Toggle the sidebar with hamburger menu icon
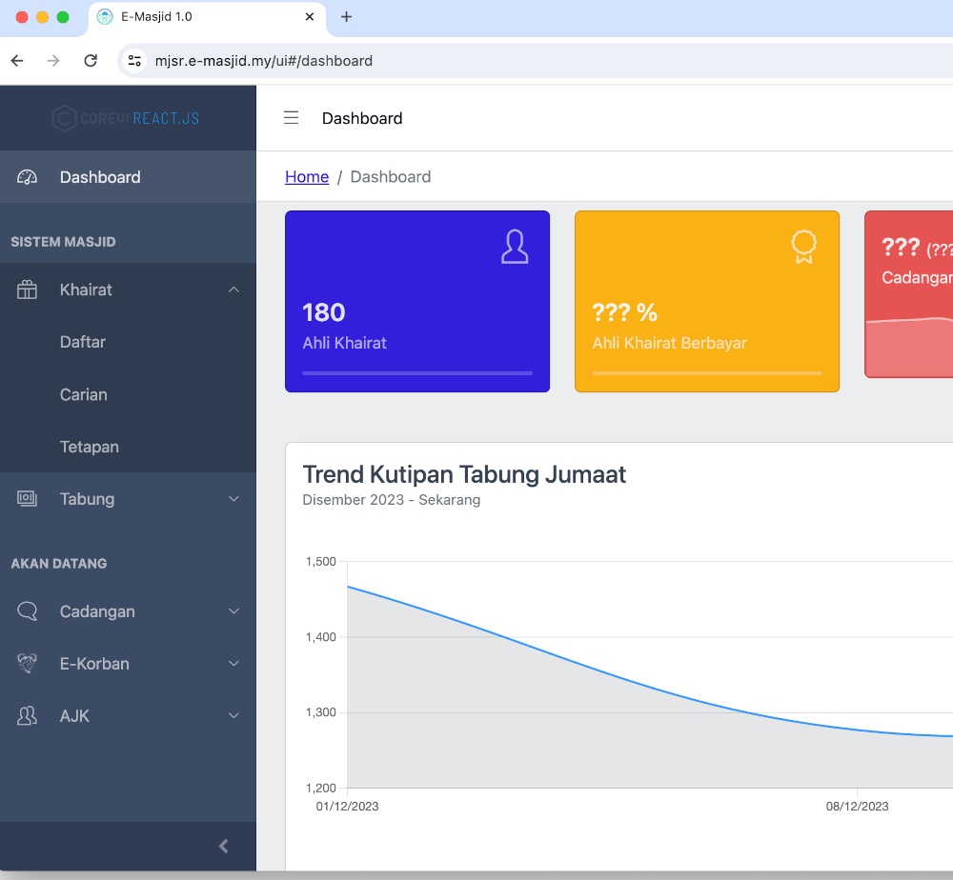The width and height of the screenshot is (953, 880). tap(292, 118)
